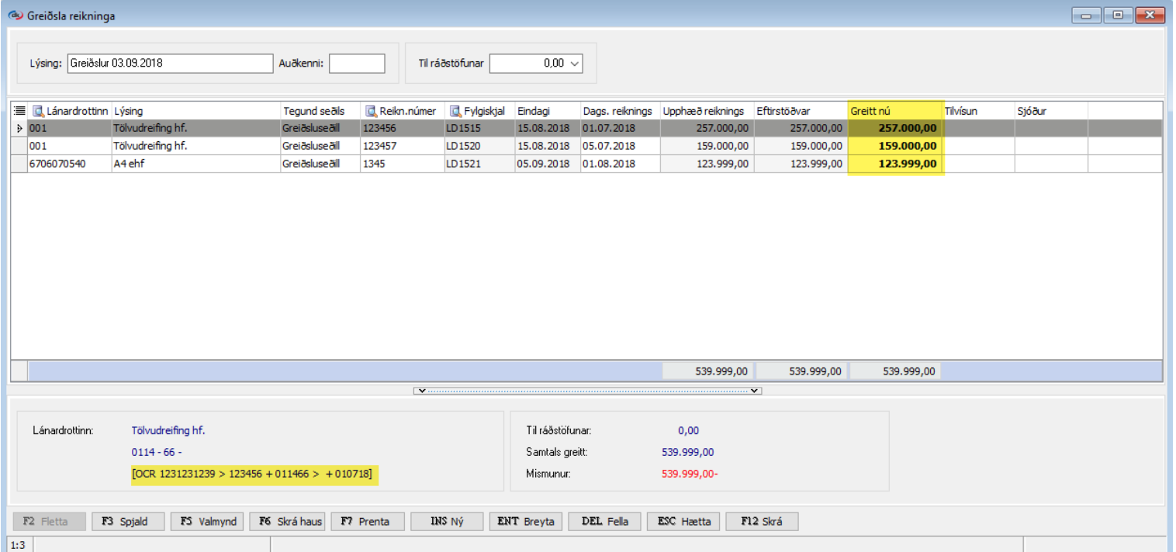Click the app icon in title bar

[x=14, y=16]
